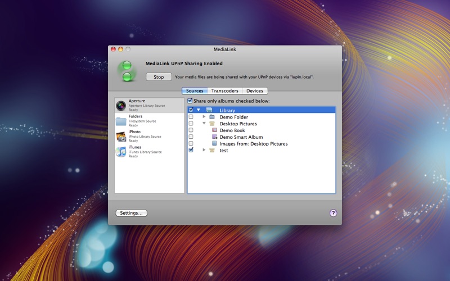
Task: Expand the Demo Folder disclosure triangle
Action: [x=204, y=117]
